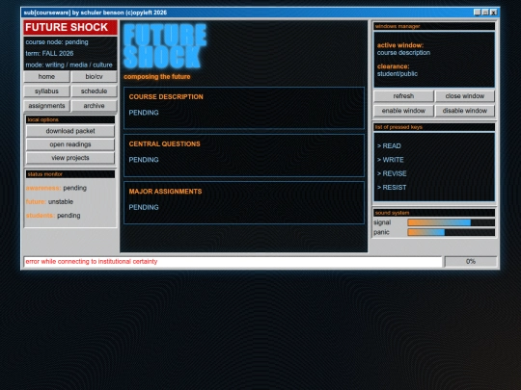Click the 0% progress indicator

(471, 261)
